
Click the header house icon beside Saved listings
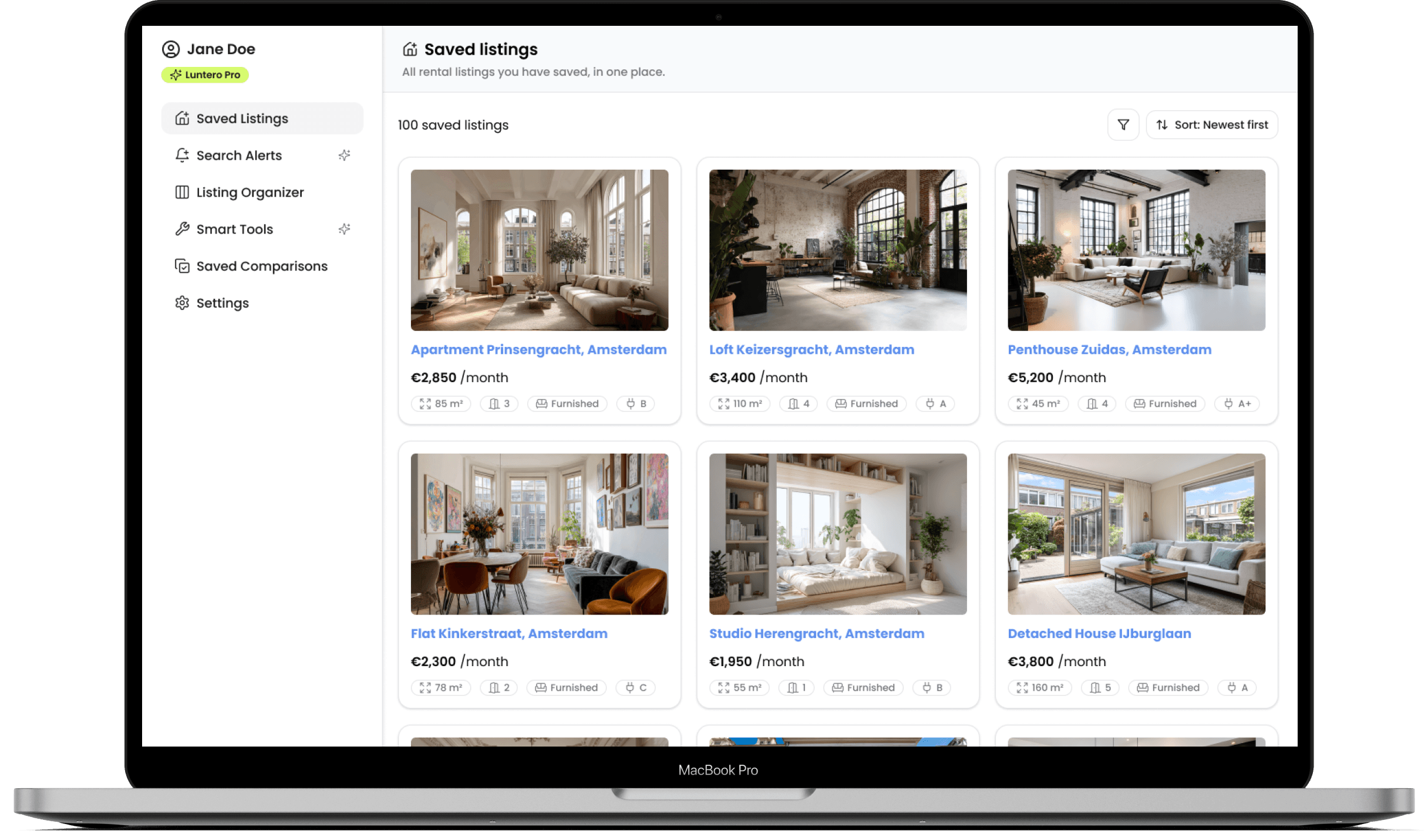(x=410, y=49)
